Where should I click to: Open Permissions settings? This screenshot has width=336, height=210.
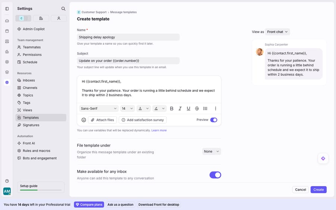41,54
